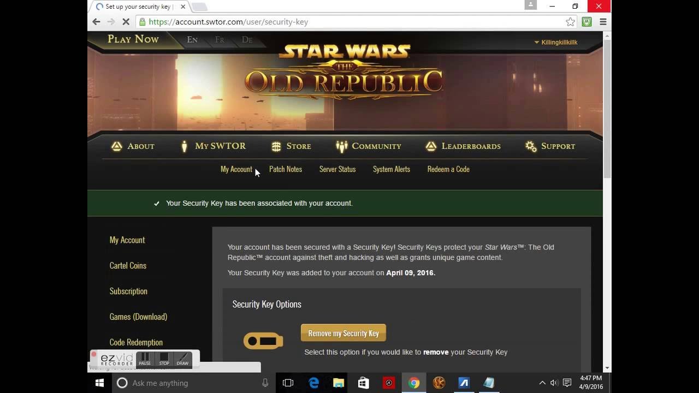Open SWTOR launcher icon on taskbar
The width and height of the screenshot is (699, 393).
point(439,383)
